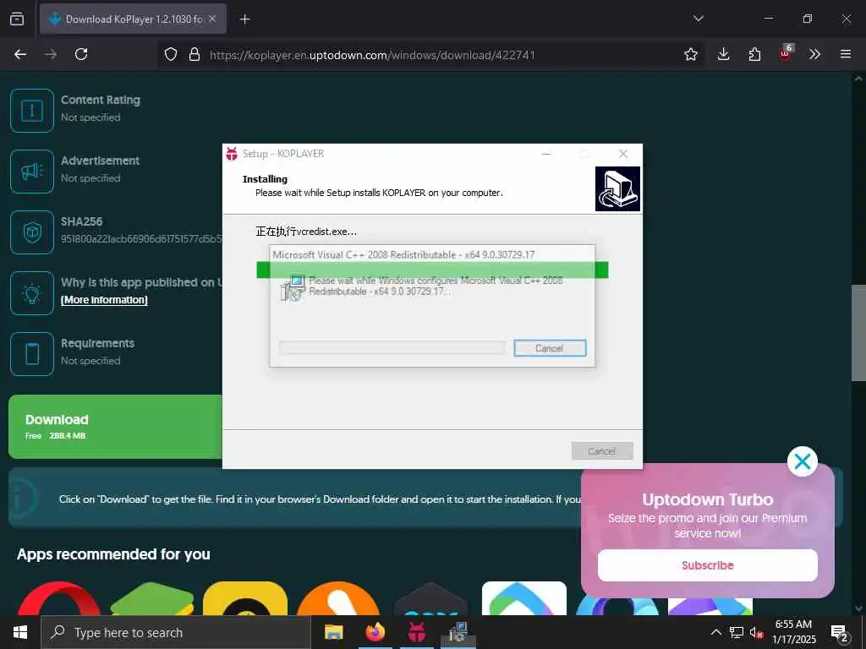This screenshot has height=649, width=866.
Task: Open Firefox View icon in tab bar
Action: click(x=17, y=19)
